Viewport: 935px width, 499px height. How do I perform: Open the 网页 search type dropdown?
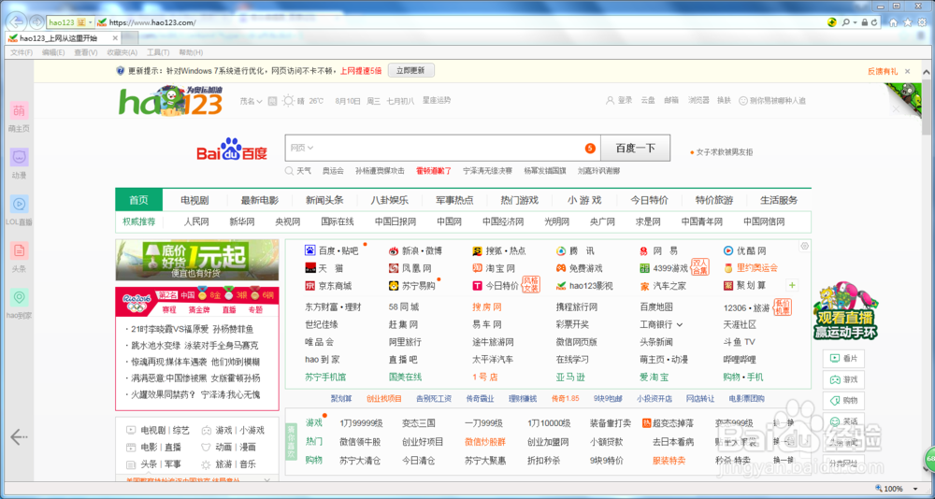302,148
